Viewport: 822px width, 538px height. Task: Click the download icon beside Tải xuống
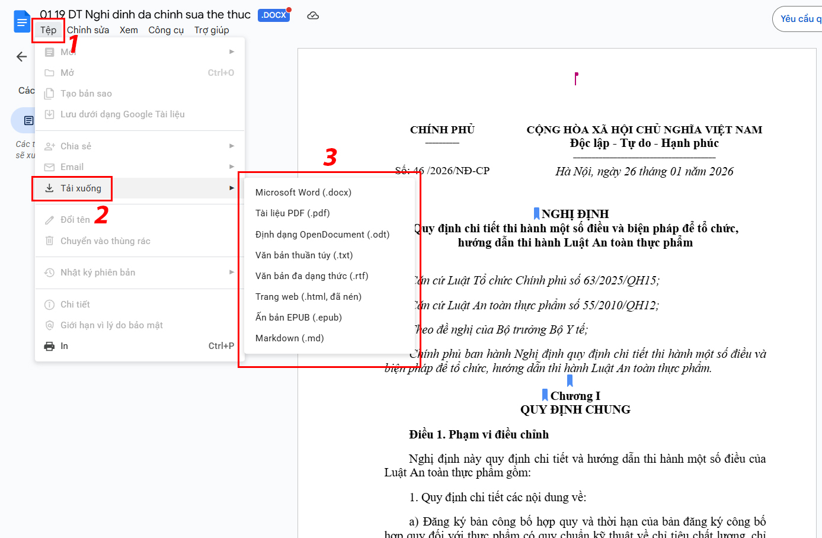coord(50,188)
